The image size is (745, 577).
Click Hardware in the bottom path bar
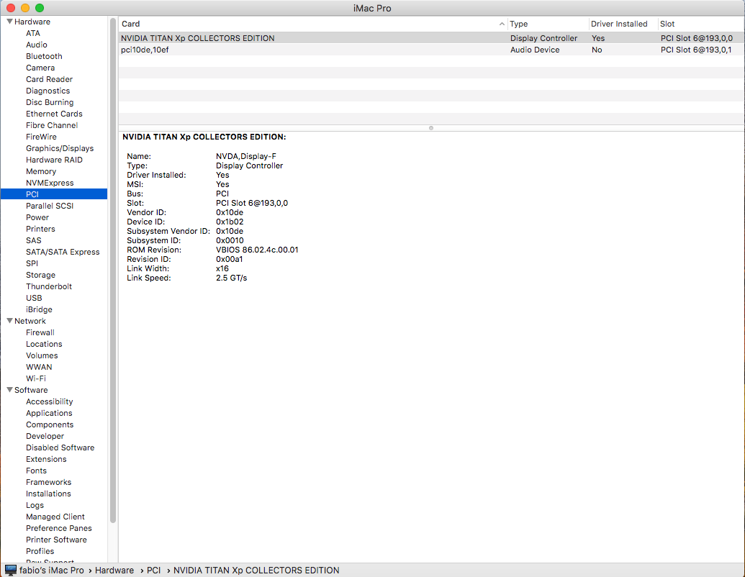click(x=114, y=571)
